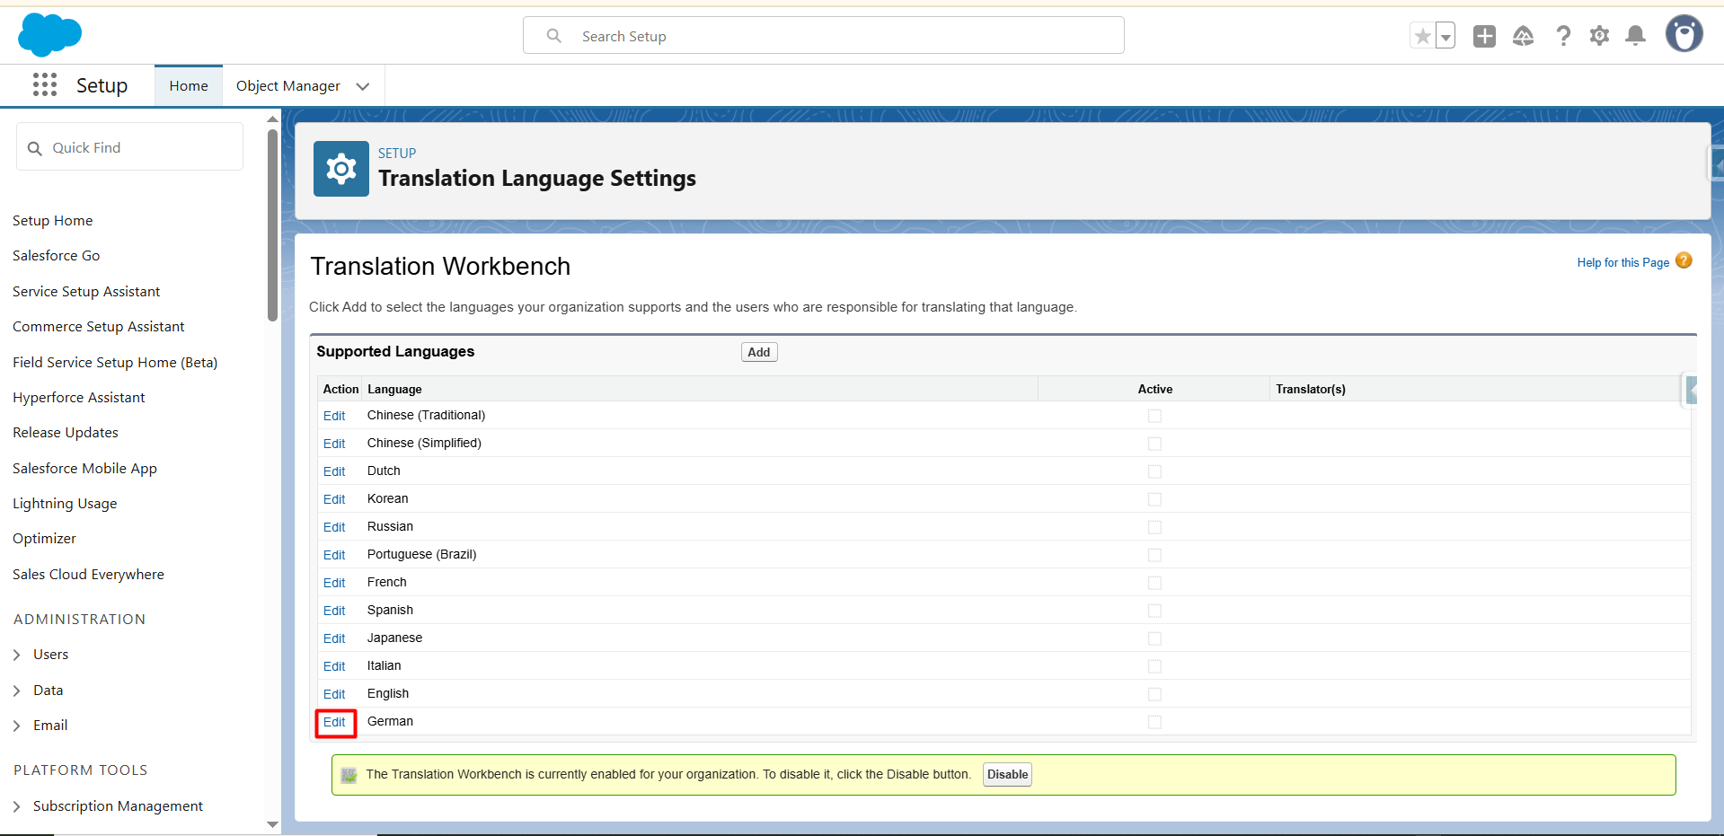Open Release Updates in sidebar
The image size is (1724, 836).
click(x=66, y=433)
